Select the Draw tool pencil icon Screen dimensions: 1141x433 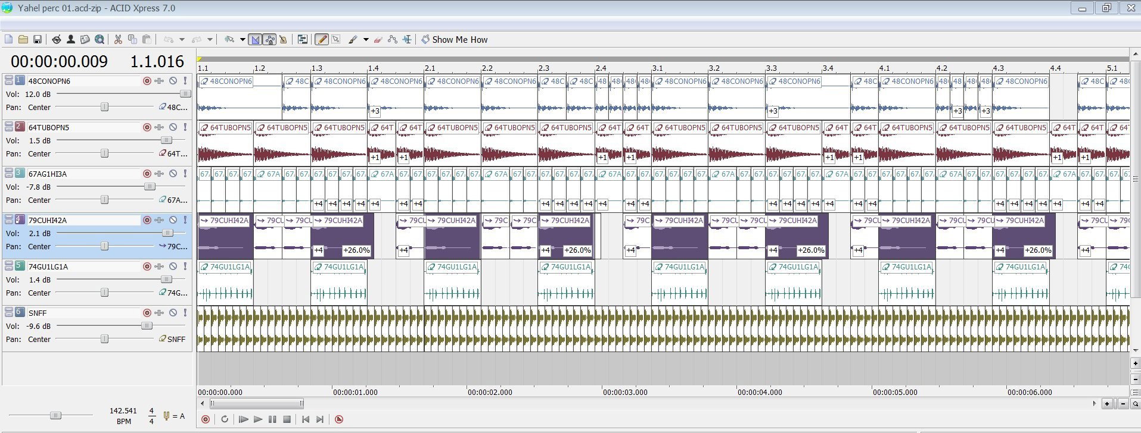click(x=321, y=39)
